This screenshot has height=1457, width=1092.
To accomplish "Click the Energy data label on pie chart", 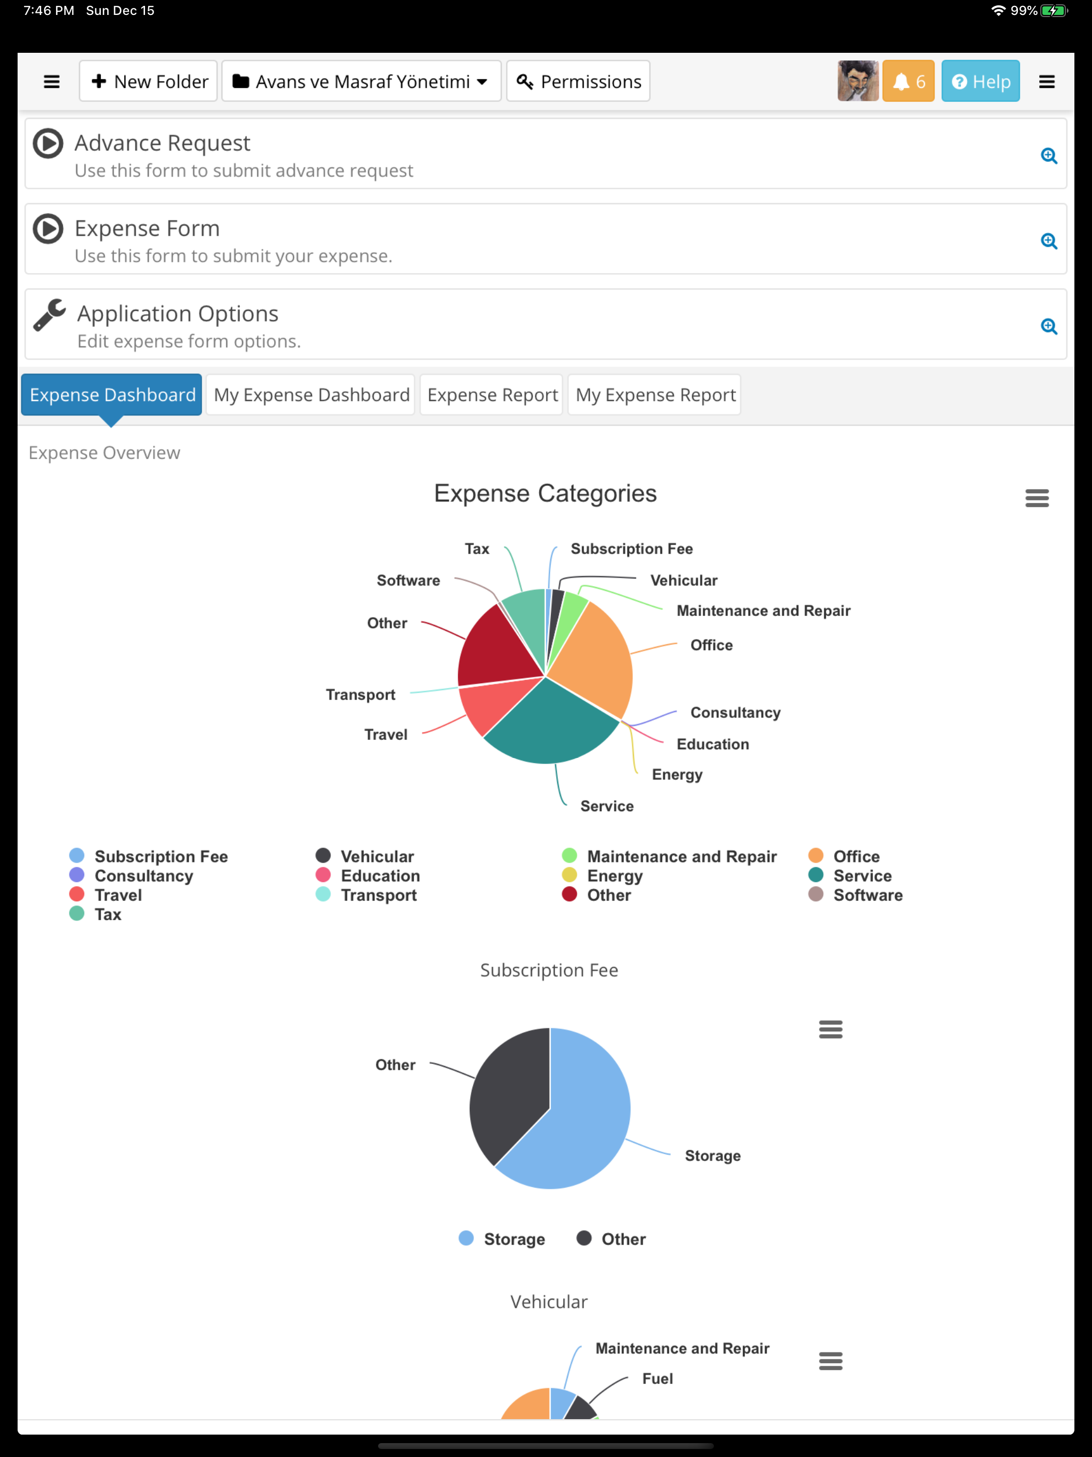I will point(677,774).
